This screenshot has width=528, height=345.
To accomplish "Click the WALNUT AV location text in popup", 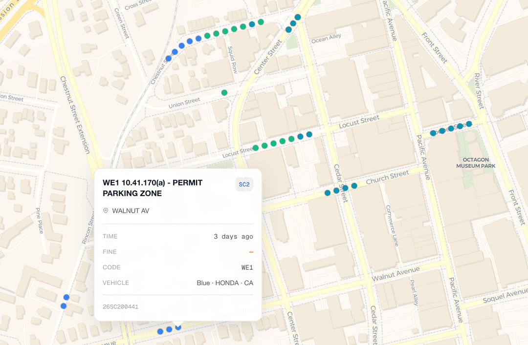I will coord(131,211).
